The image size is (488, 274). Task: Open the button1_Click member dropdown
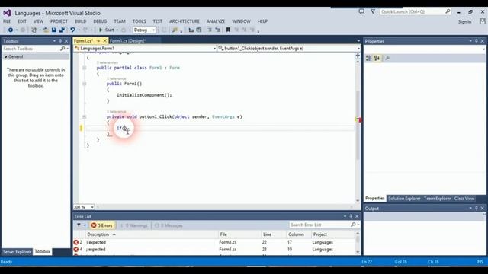(x=289, y=49)
